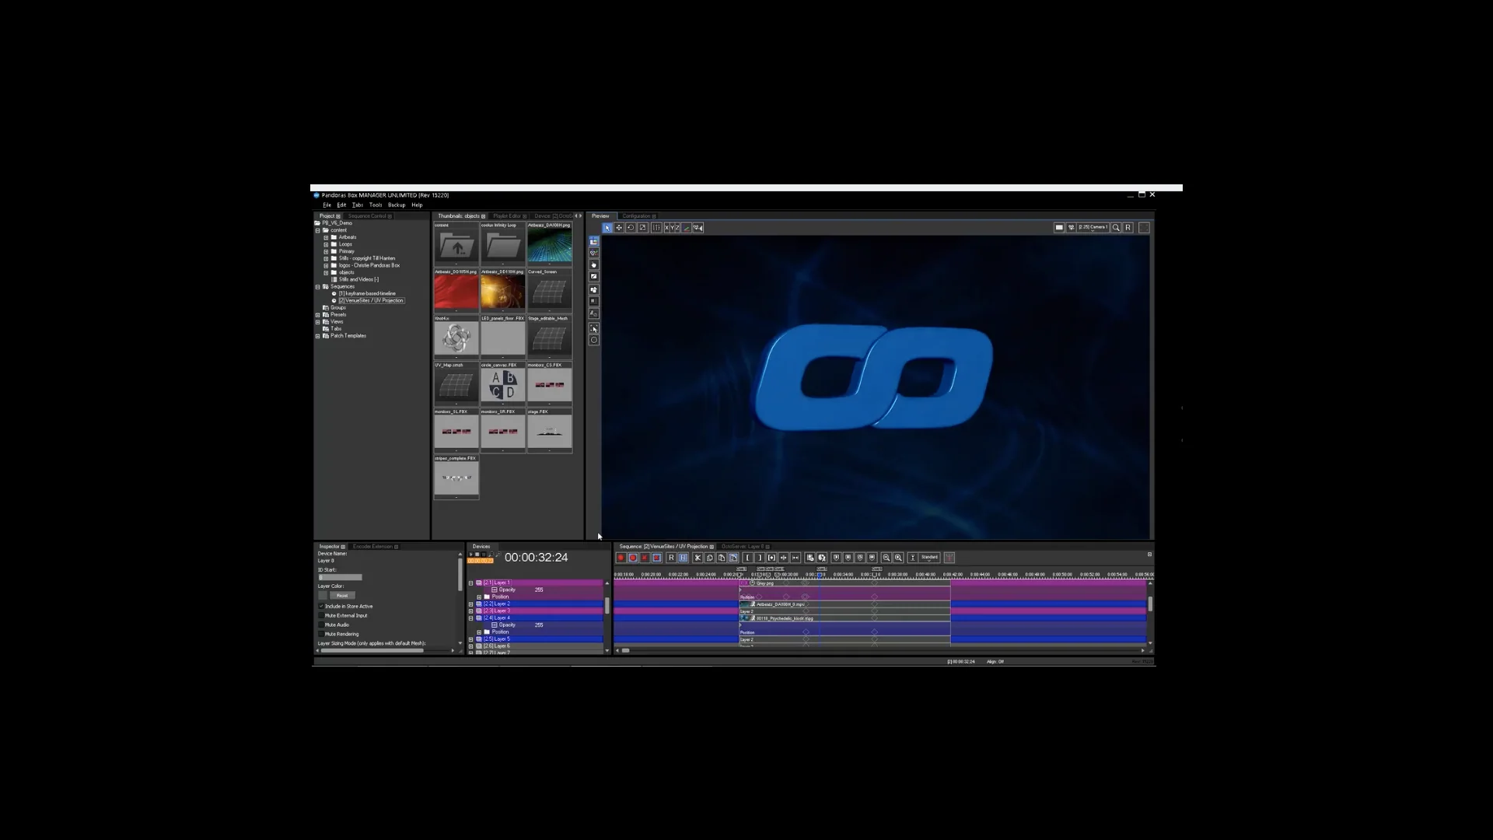
Task: Select the stage.FBX thumbnail
Action: tap(550, 429)
